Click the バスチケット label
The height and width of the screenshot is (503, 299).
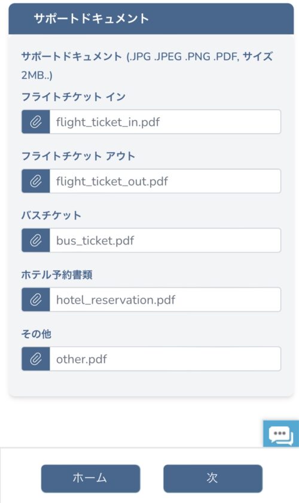51,215
